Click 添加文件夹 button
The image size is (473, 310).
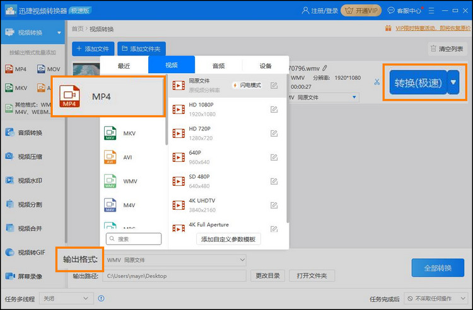pyautogui.click(x=141, y=49)
